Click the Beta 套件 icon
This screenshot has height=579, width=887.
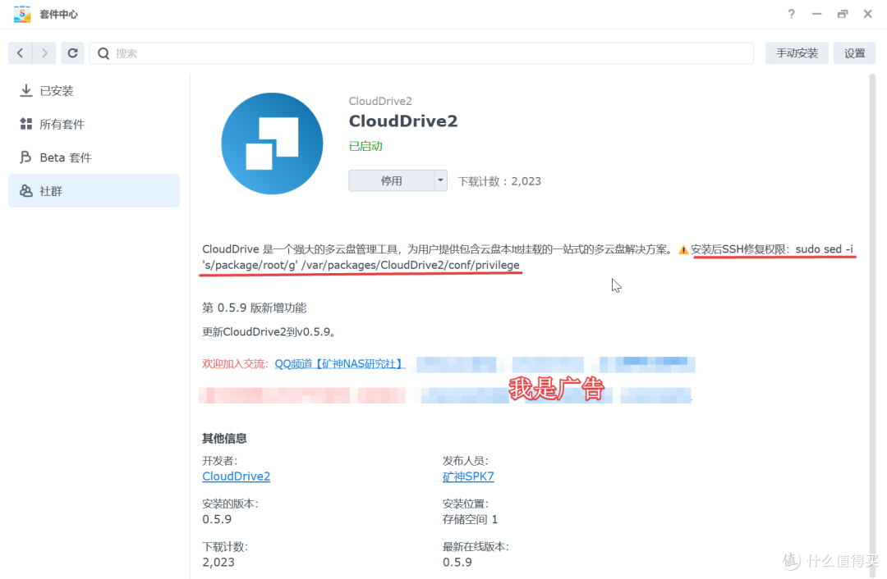[25, 157]
